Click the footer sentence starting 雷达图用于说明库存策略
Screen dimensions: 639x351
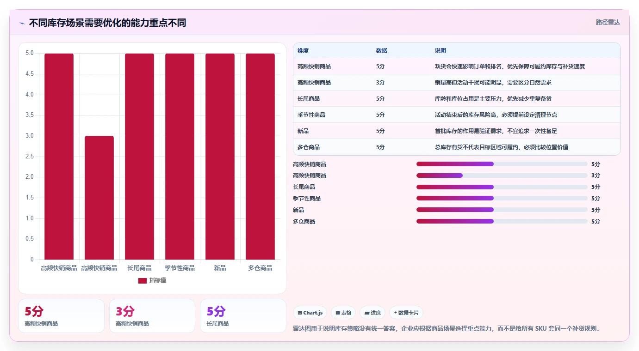[447, 329]
